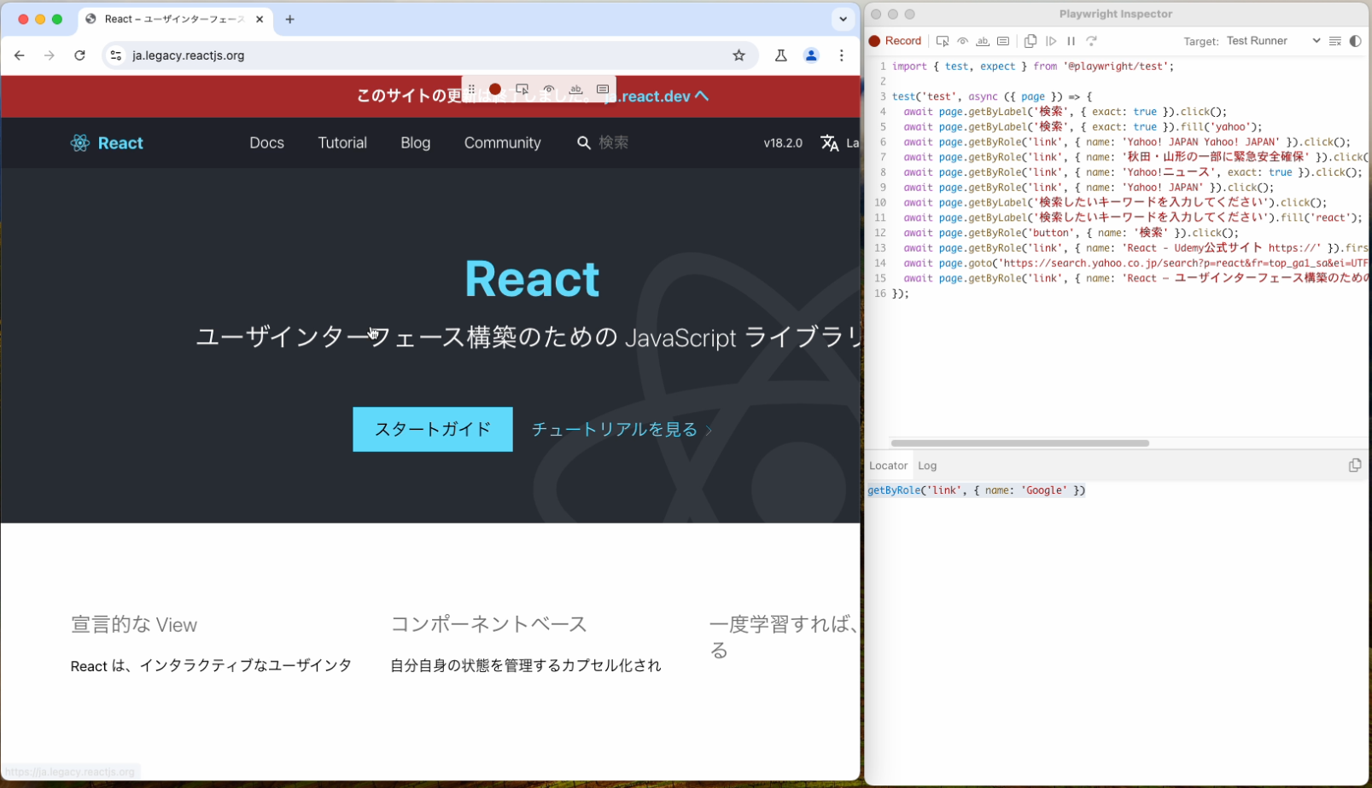Close the React browser tab
The width and height of the screenshot is (1372, 788).
[x=260, y=20]
